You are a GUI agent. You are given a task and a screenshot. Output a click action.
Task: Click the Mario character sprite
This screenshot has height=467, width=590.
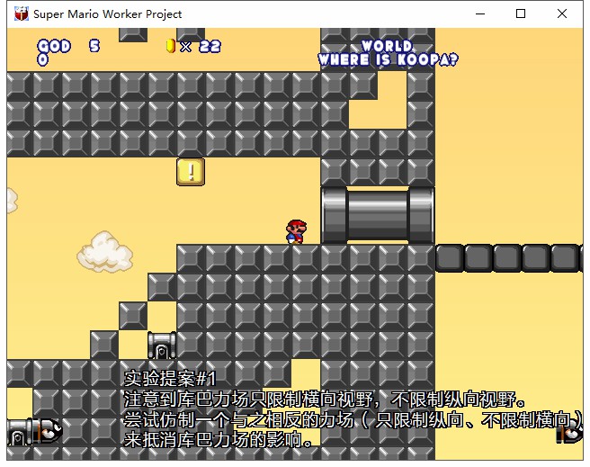tap(297, 232)
